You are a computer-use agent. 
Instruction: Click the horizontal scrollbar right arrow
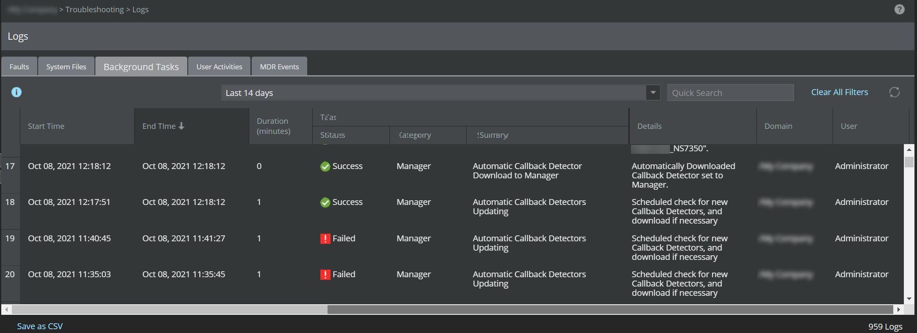[x=898, y=309]
